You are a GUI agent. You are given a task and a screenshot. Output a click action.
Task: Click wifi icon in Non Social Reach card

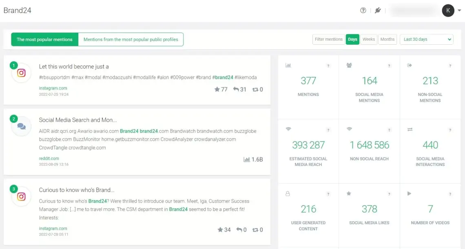(349, 129)
